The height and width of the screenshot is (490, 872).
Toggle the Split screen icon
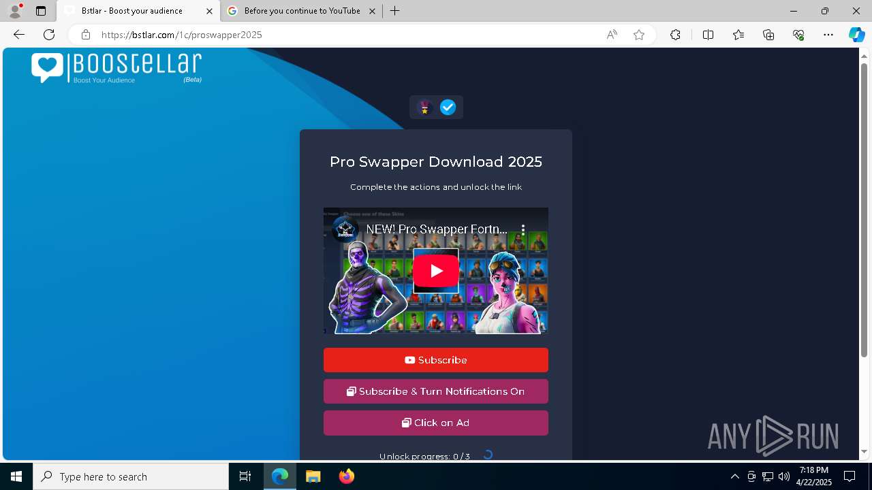point(708,35)
